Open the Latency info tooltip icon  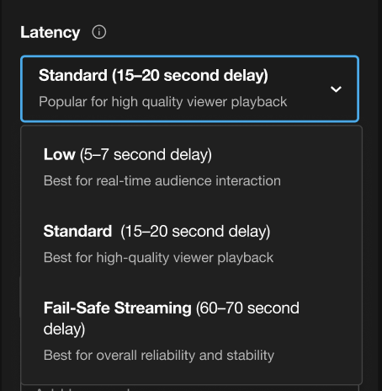[99, 32]
